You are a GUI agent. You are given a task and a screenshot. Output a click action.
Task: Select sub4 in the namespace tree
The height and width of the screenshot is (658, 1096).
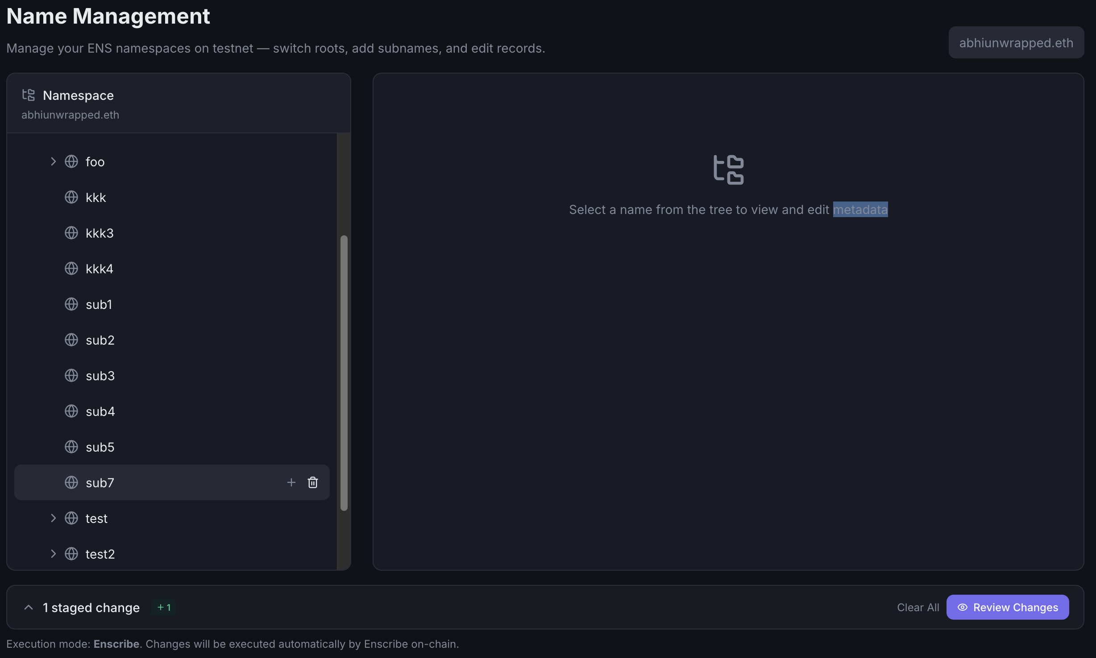(100, 411)
